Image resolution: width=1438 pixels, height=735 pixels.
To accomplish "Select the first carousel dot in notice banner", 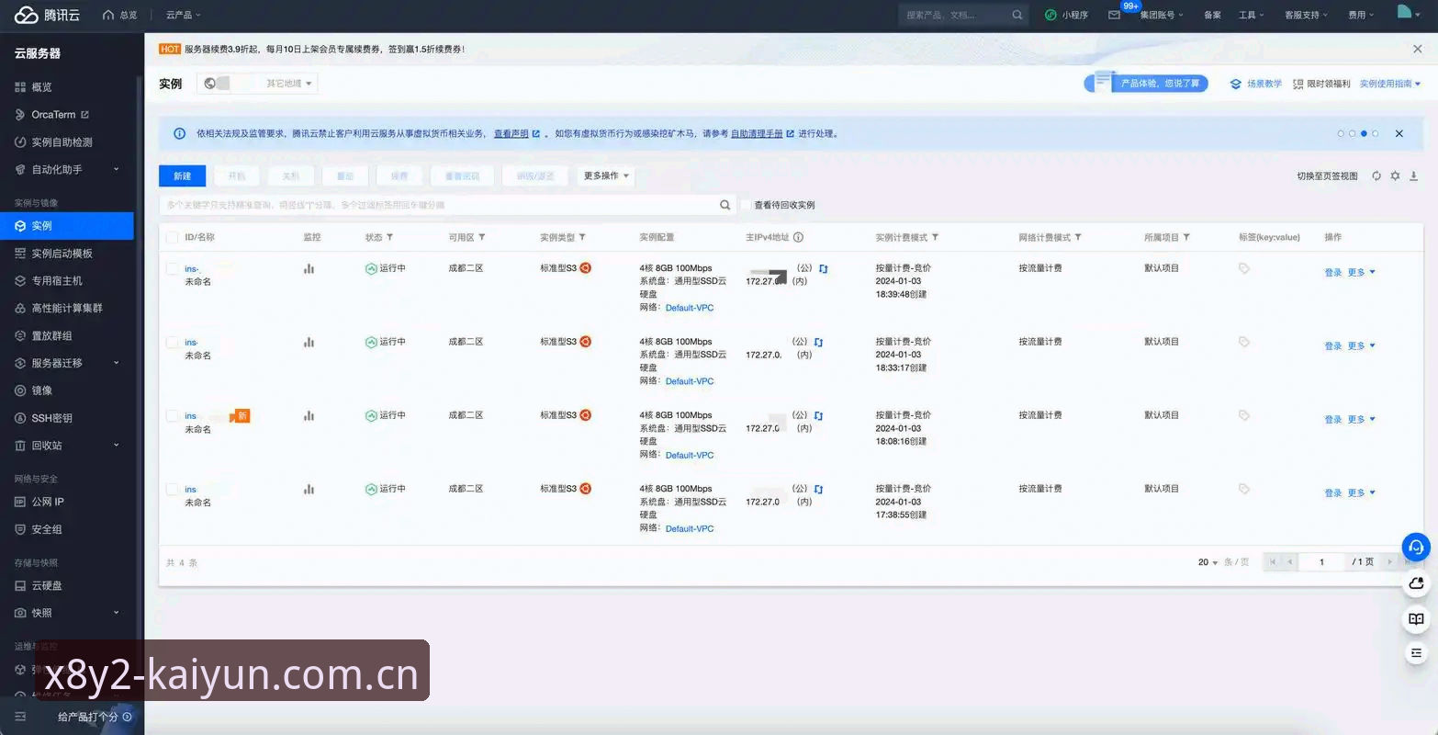I will click(x=1341, y=134).
